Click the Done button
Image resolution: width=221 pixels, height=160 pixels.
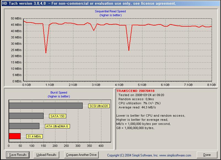(x=207, y=155)
